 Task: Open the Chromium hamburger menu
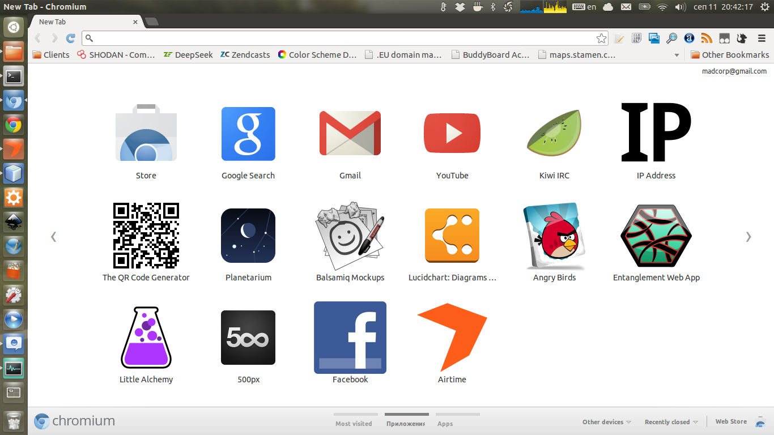[x=762, y=39]
